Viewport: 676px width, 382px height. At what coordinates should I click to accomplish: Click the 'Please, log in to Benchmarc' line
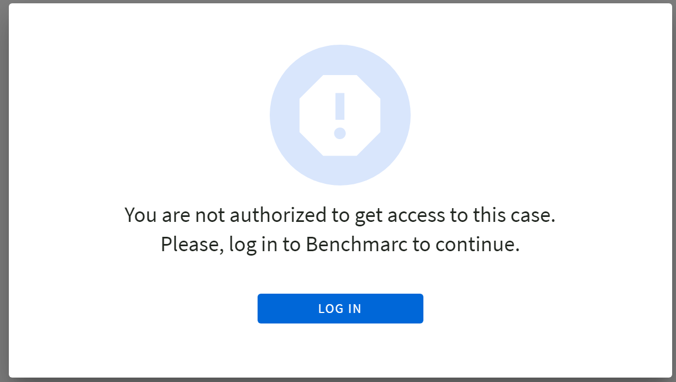pos(339,244)
